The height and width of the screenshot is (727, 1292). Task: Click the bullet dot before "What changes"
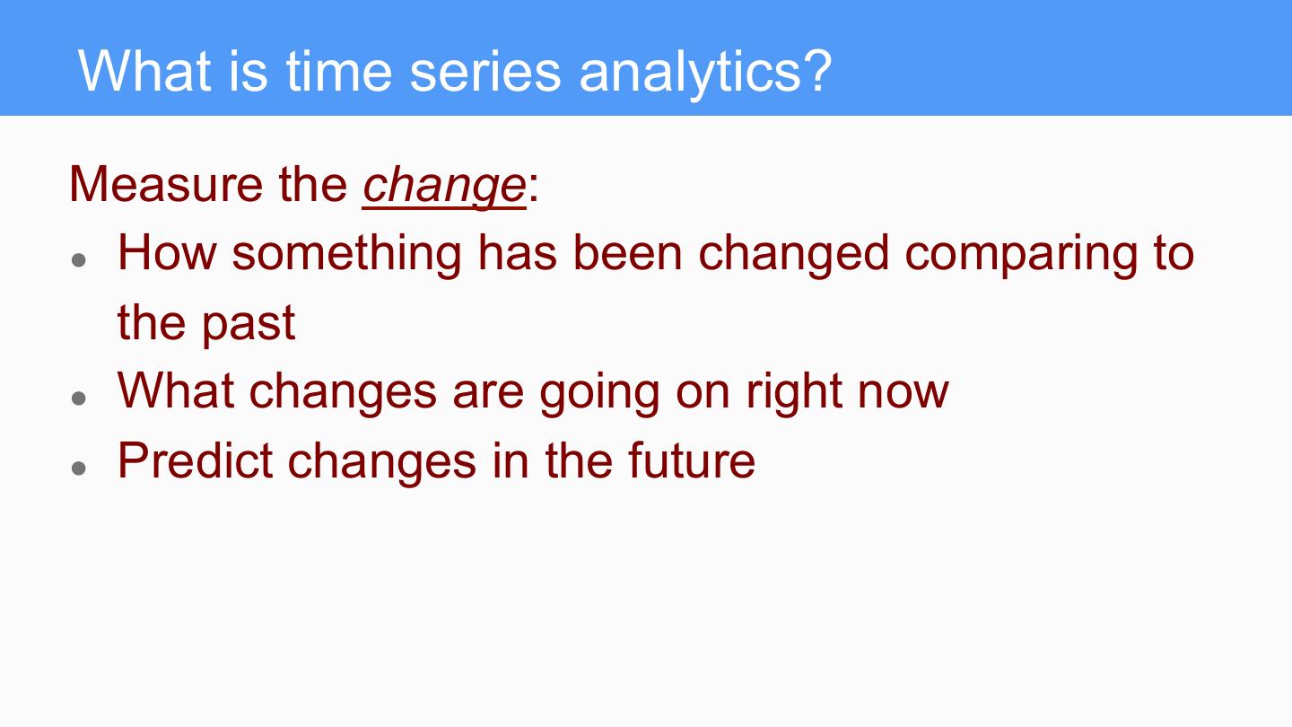(80, 397)
